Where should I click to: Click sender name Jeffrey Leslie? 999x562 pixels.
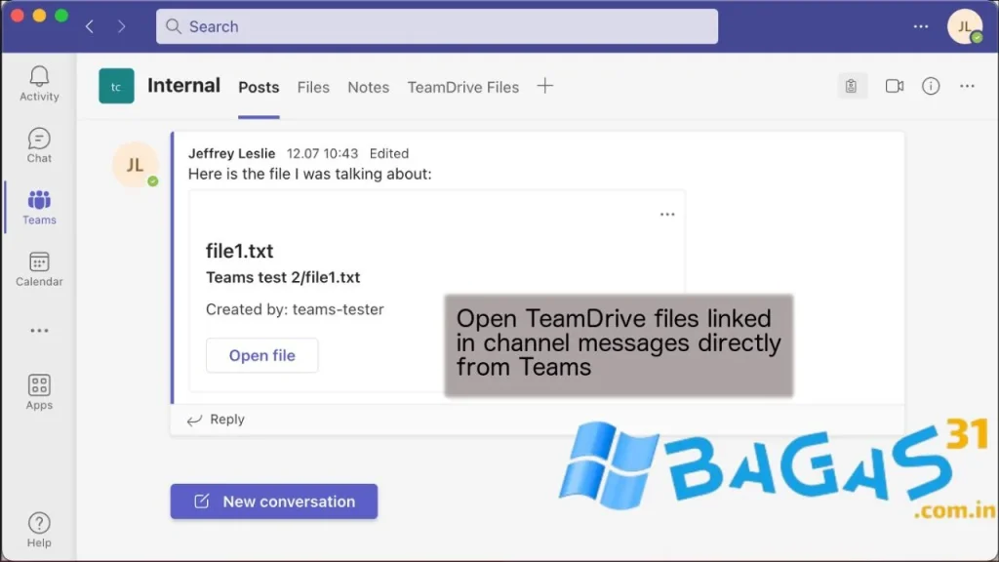pos(232,153)
